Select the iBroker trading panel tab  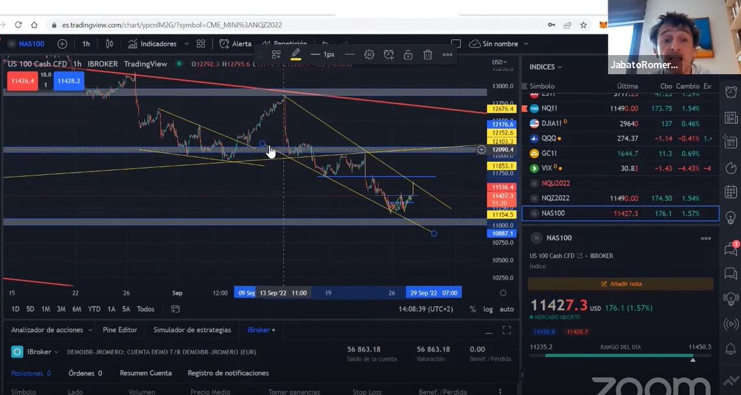point(261,330)
